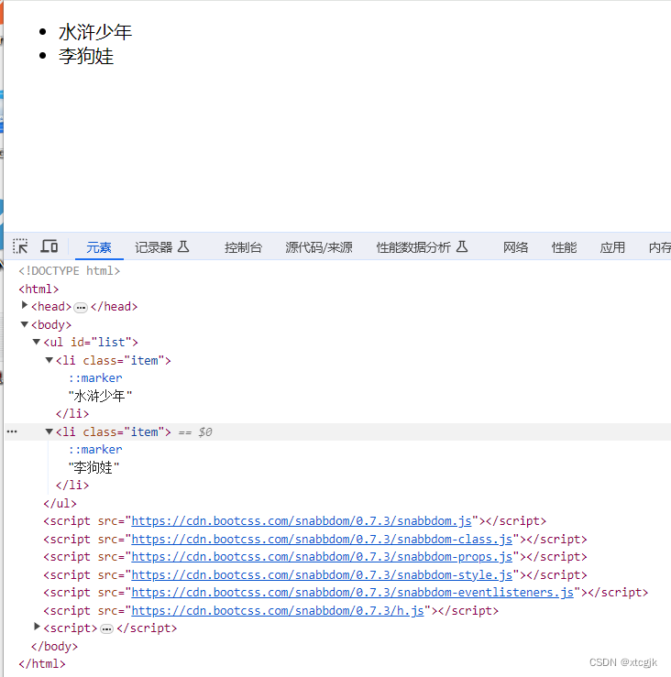Expand the collapsed head ellipsis badge
The height and width of the screenshot is (677, 671).
point(81,308)
